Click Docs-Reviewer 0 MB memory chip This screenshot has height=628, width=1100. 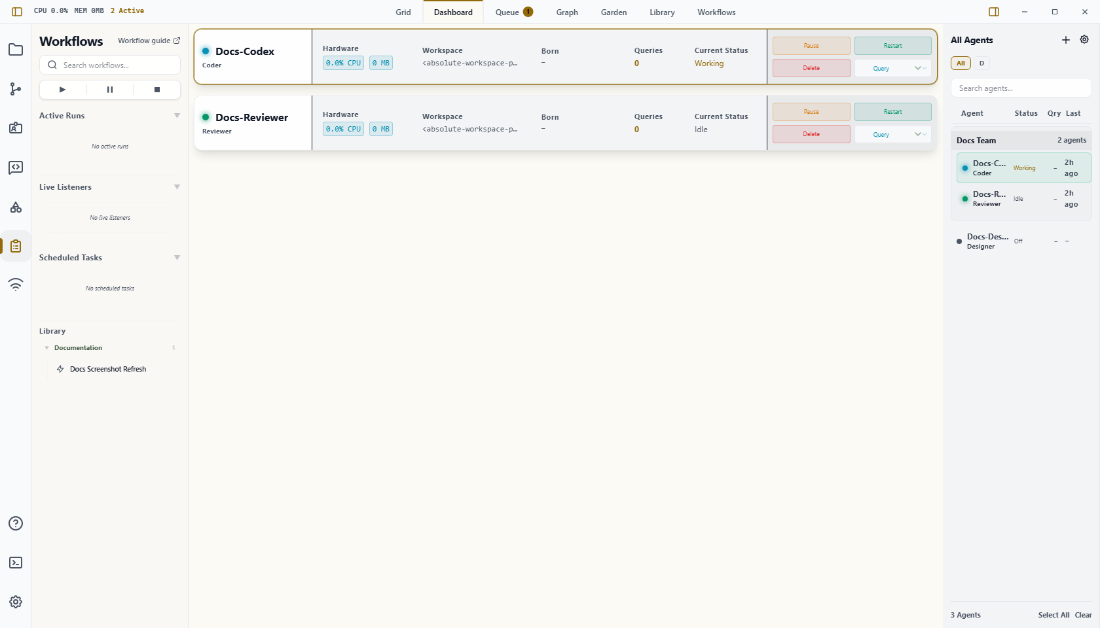coord(381,129)
